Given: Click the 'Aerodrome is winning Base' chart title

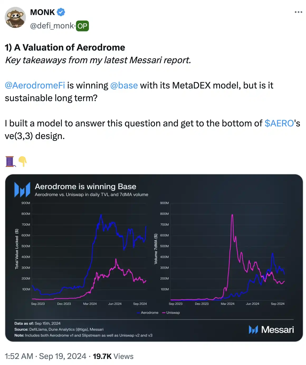Looking at the screenshot, I should pos(85,186).
